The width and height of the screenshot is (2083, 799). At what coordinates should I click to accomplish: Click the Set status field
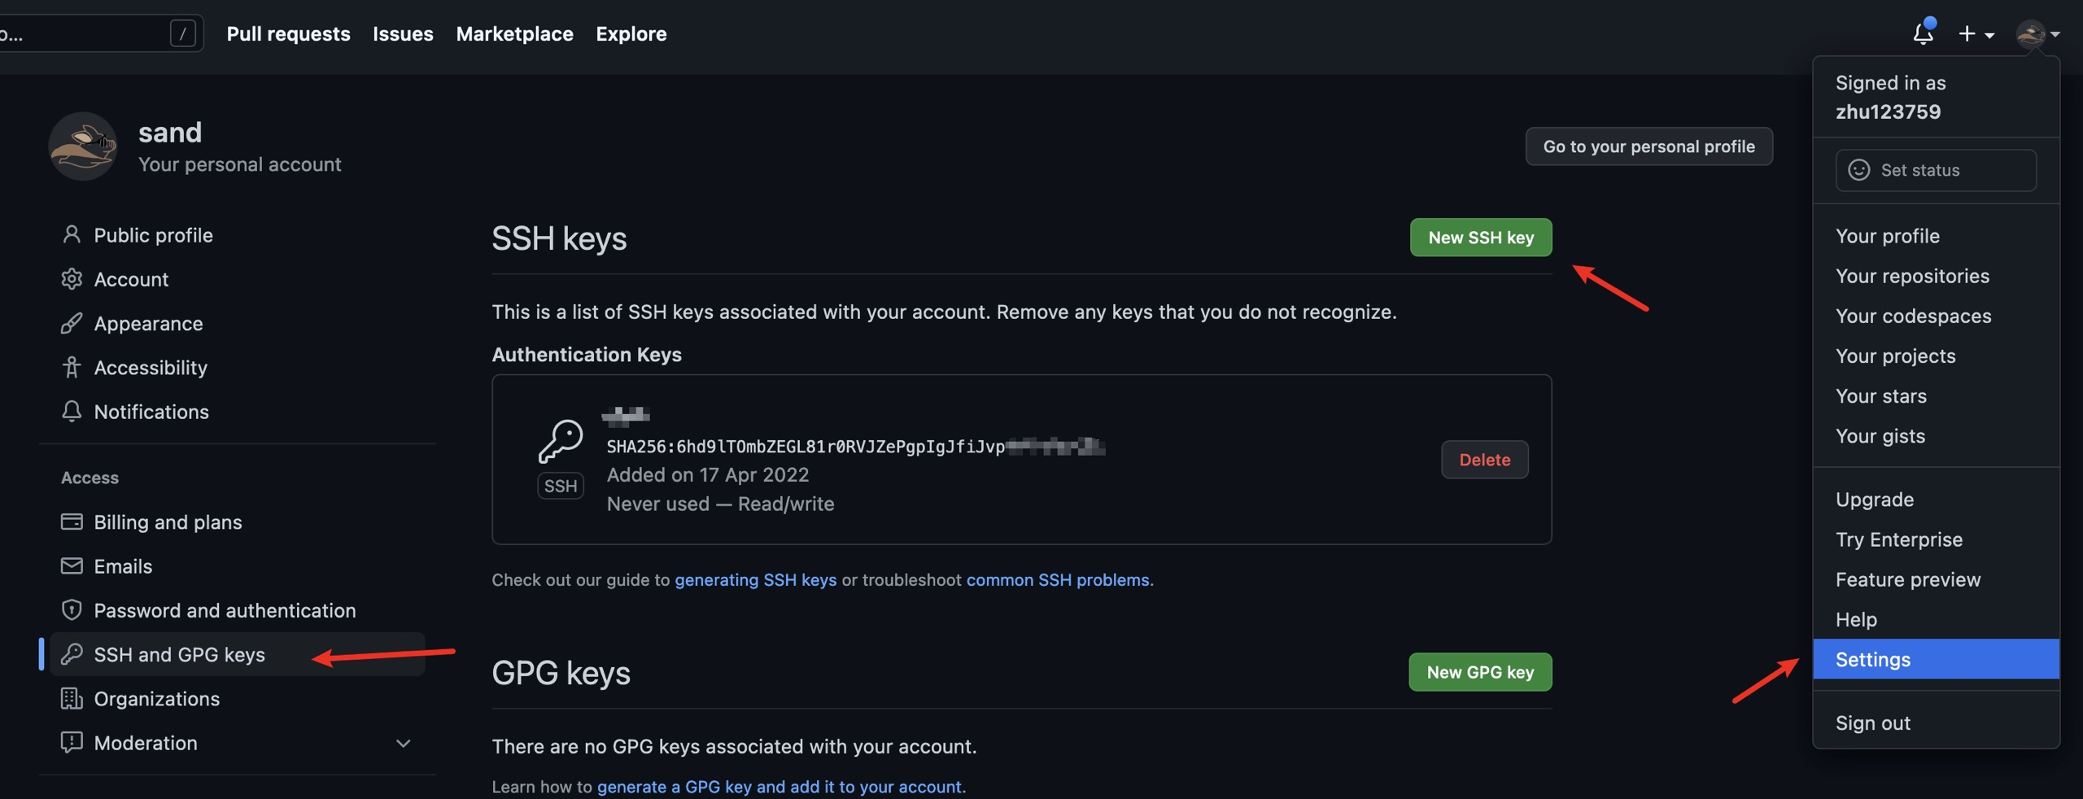(1936, 170)
